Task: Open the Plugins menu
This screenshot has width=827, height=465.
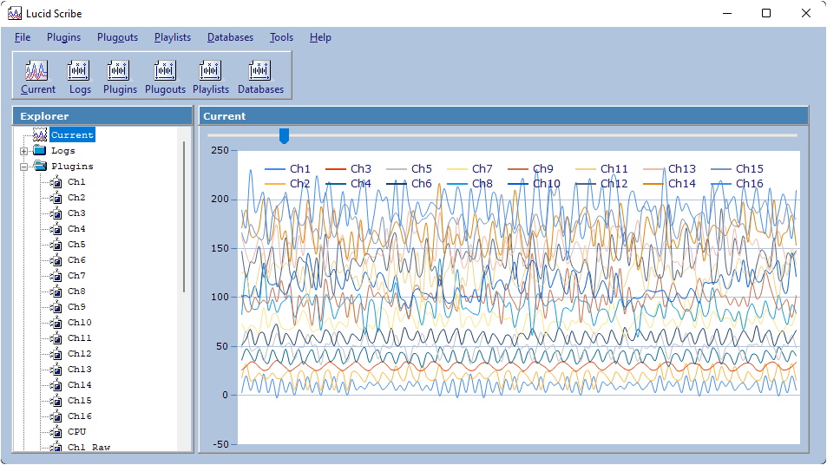Action: tap(64, 37)
